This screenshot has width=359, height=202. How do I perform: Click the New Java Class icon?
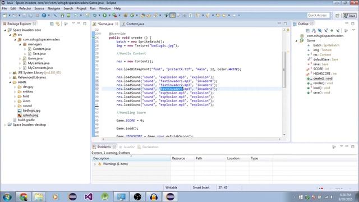coord(132,15)
